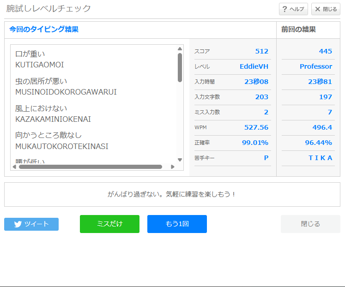345x287 pixels.
Task: Practice mistakes only with the green ミスだけ button
Action: click(x=109, y=224)
